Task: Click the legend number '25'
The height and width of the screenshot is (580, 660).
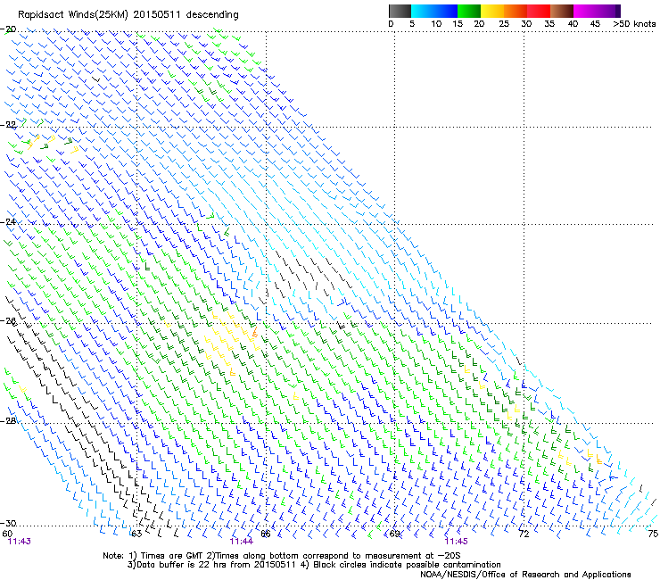Action: (x=504, y=24)
